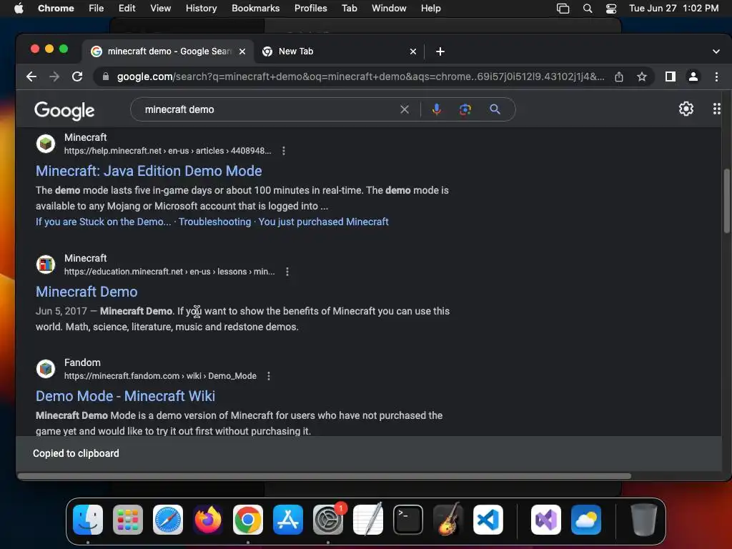This screenshot has width=732, height=549.
Task: Open the Minecraft Demo education result
Action: tap(86, 292)
